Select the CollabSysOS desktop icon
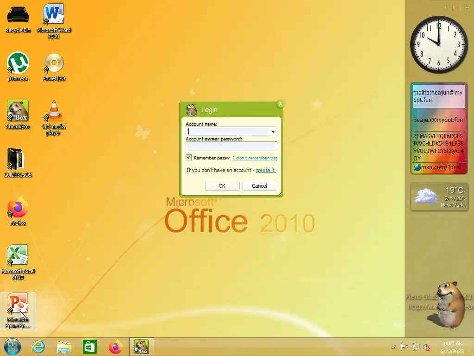The image size is (474, 356). tap(18, 163)
